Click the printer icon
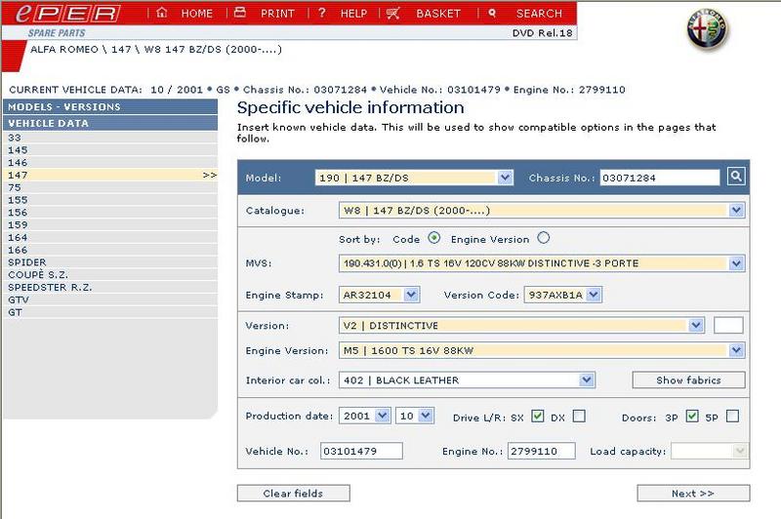This screenshot has width=781, height=519. coord(240,13)
